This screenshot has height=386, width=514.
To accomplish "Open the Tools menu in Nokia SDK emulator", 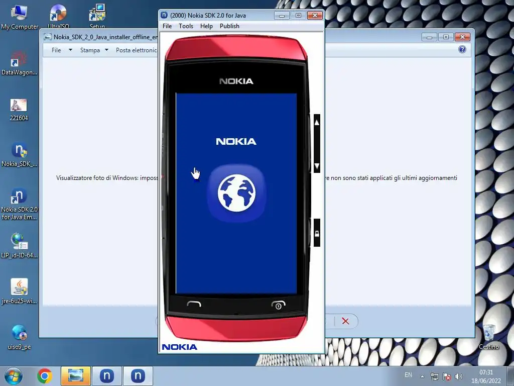I will click(x=186, y=26).
